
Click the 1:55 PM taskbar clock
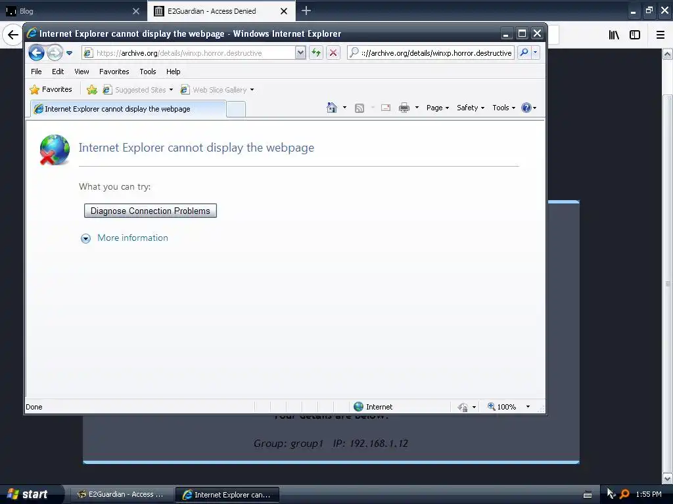click(x=649, y=494)
